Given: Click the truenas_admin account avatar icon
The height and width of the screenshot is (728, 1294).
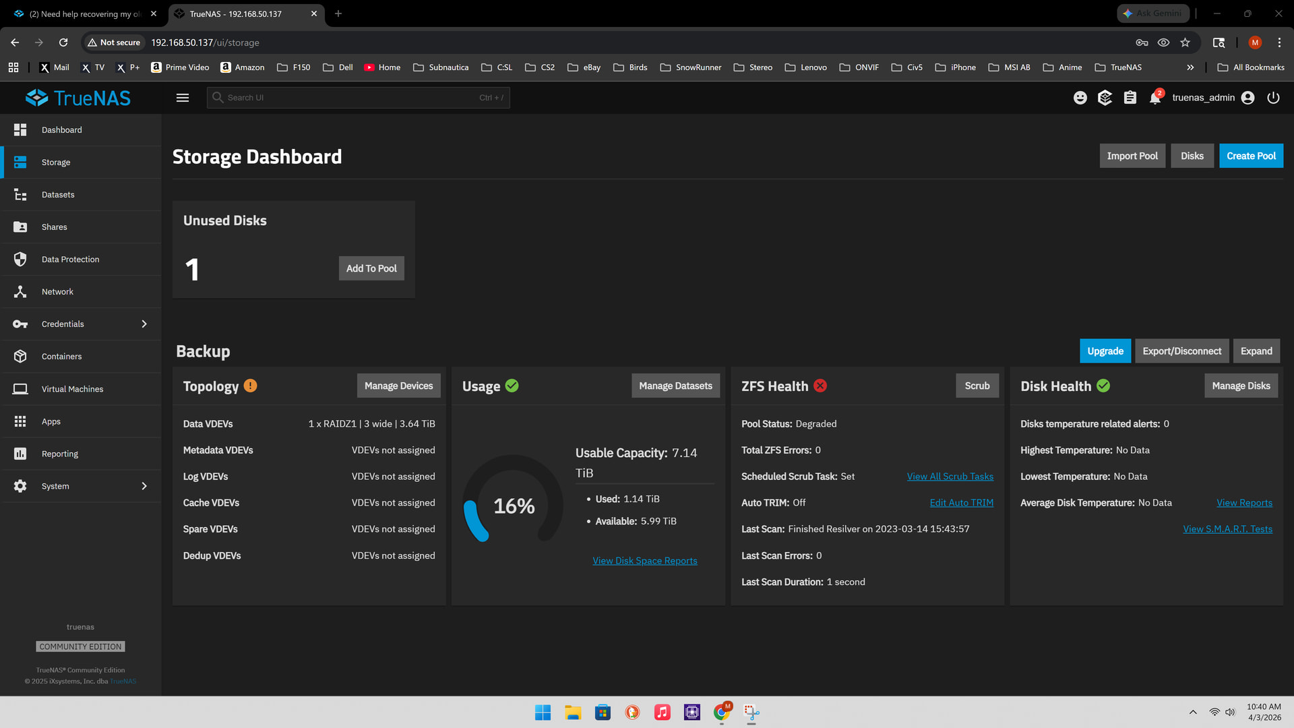Looking at the screenshot, I should pyautogui.click(x=1248, y=98).
